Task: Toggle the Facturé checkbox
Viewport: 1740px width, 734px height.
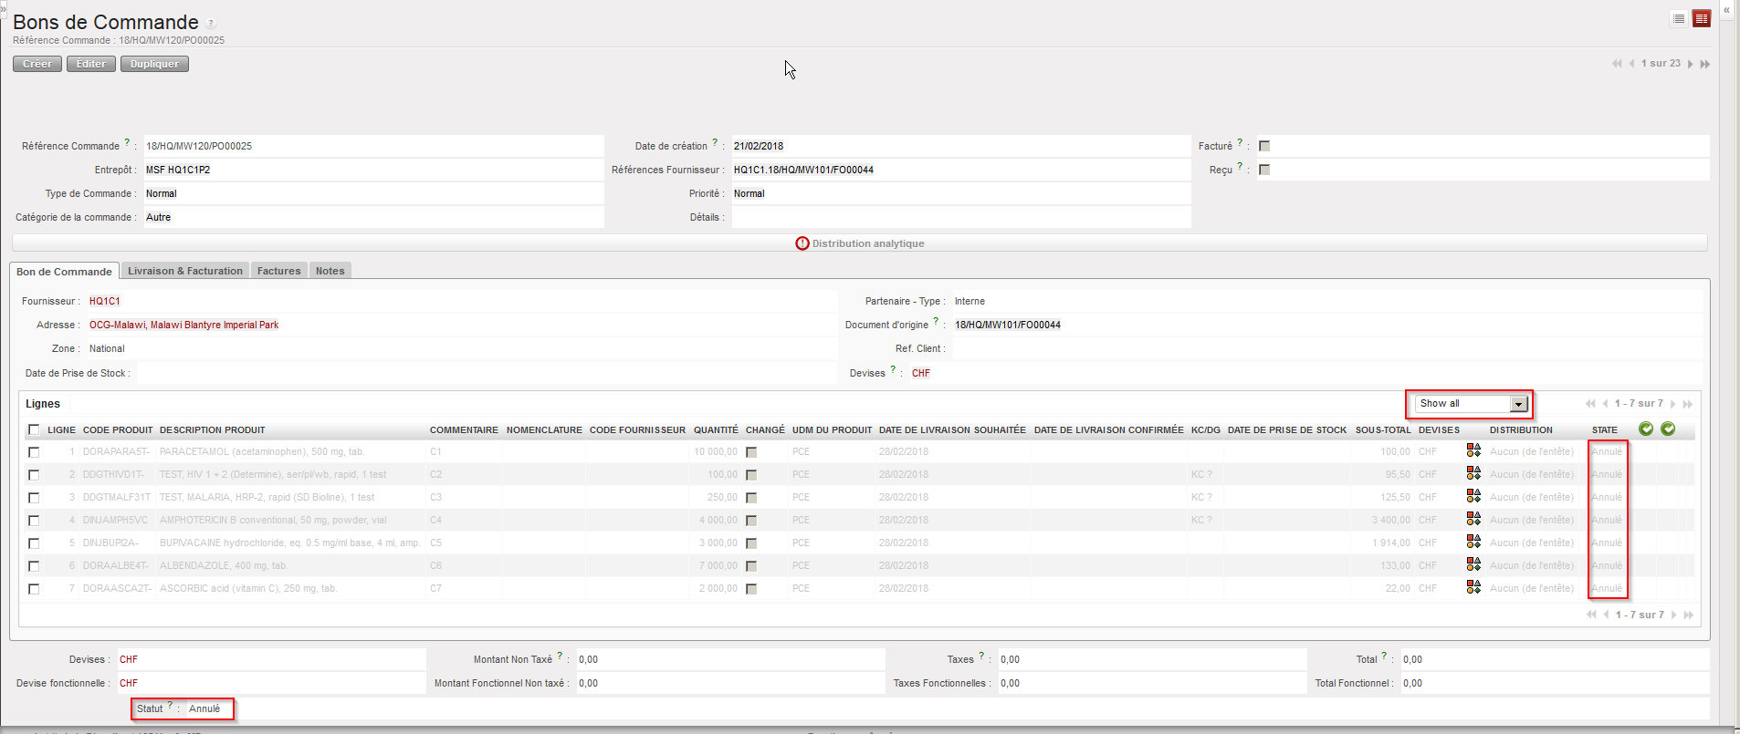Action: [1264, 146]
